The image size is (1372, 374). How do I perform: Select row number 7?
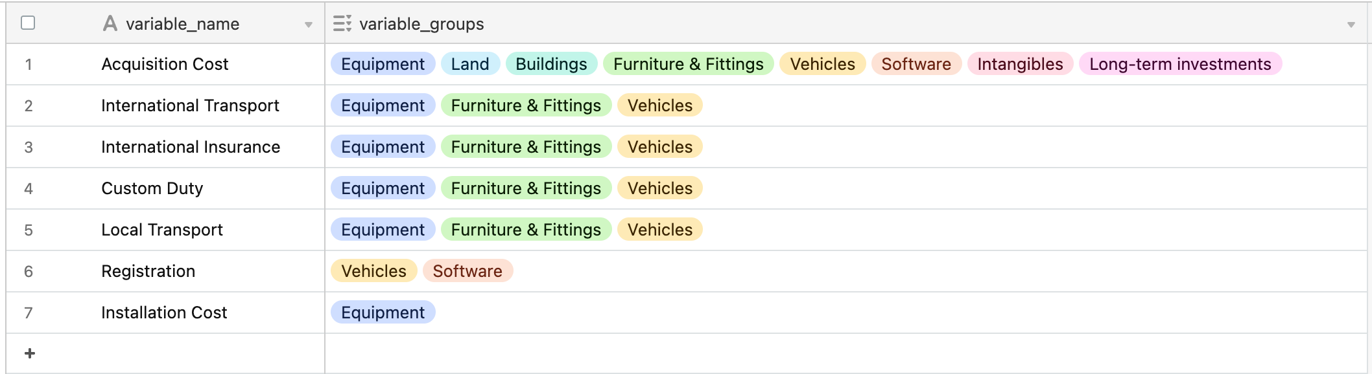point(29,313)
